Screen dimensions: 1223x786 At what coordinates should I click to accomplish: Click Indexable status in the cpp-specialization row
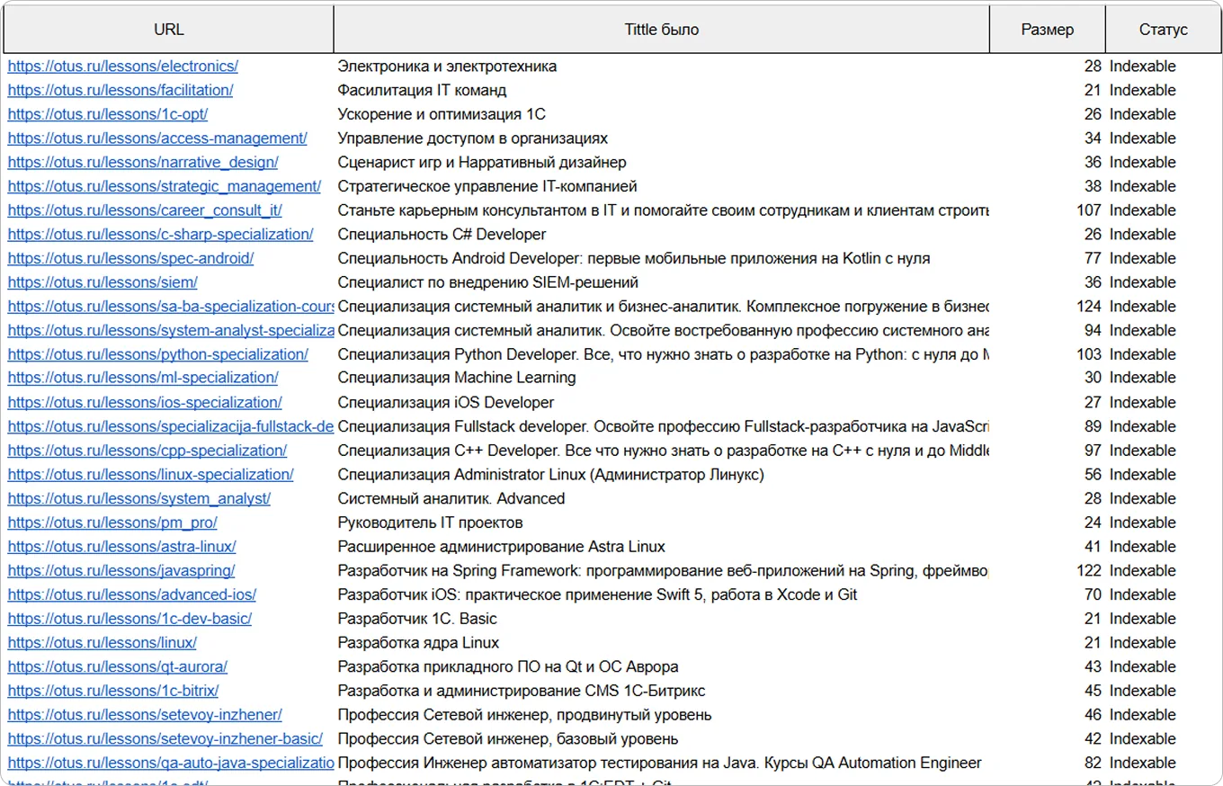[1142, 451]
